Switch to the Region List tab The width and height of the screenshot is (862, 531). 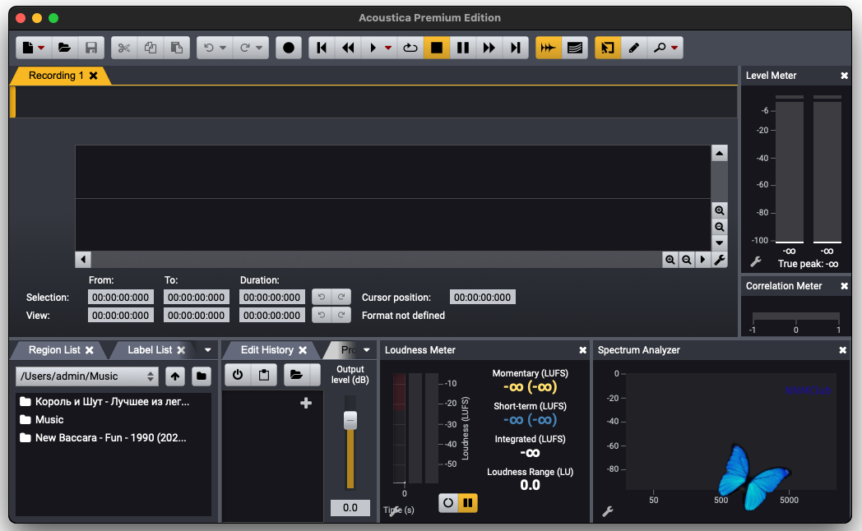click(x=54, y=350)
